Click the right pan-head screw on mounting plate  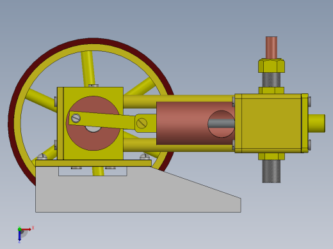pyautogui.click(x=145, y=157)
